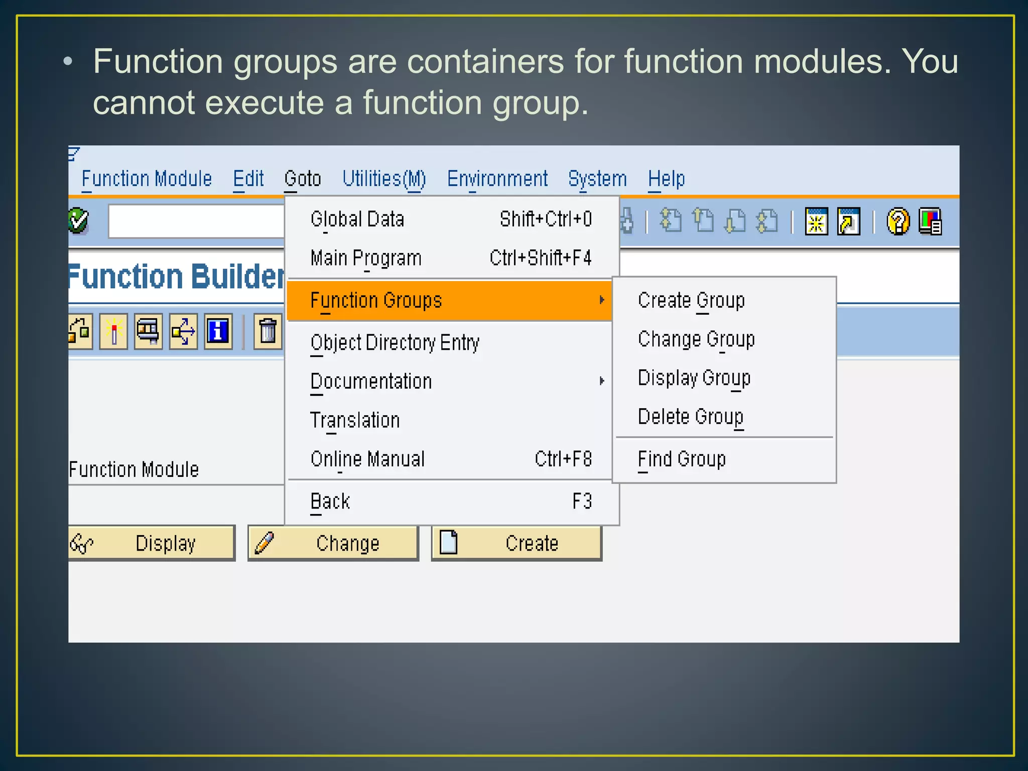Image resolution: width=1028 pixels, height=771 pixels.
Task: Click the transaction command input field
Action: coord(197,221)
